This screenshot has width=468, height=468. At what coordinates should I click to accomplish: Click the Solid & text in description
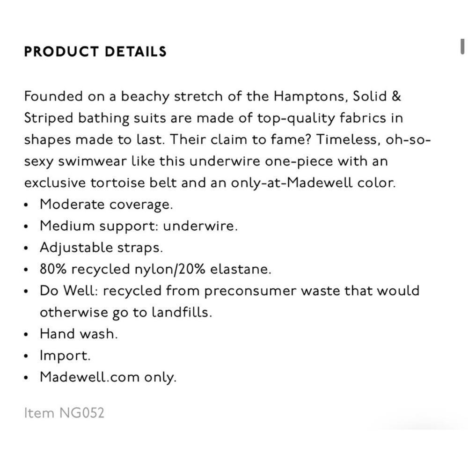point(377,96)
